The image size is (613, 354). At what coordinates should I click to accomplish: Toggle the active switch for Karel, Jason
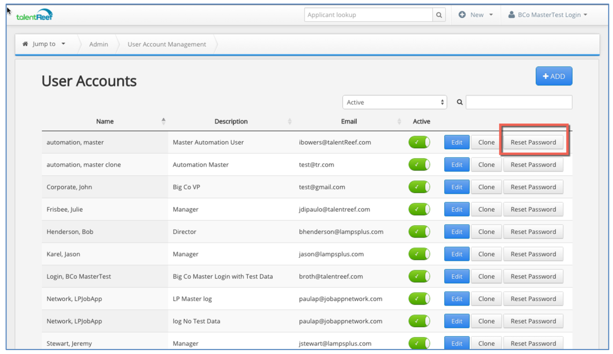click(x=419, y=254)
